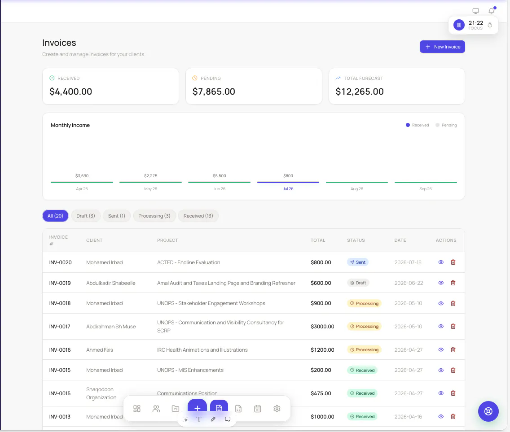Delete the Communications Position invoice
This screenshot has width=510, height=432.
click(x=453, y=393)
